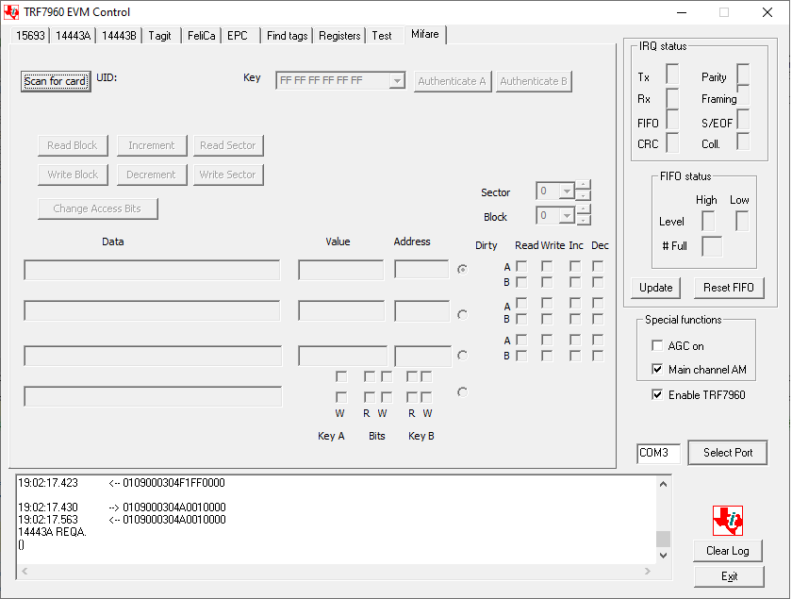The height and width of the screenshot is (599, 792).
Task: Increase the Block spinner value
Action: (x=583, y=209)
